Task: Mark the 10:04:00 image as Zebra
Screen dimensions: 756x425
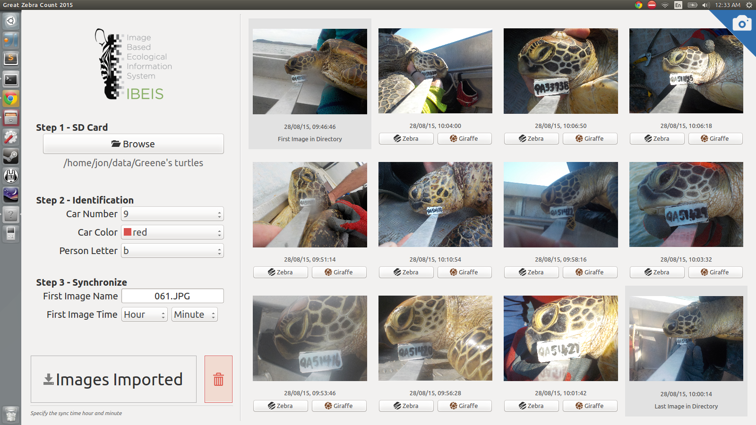Action: pyautogui.click(x=406, y=138)
